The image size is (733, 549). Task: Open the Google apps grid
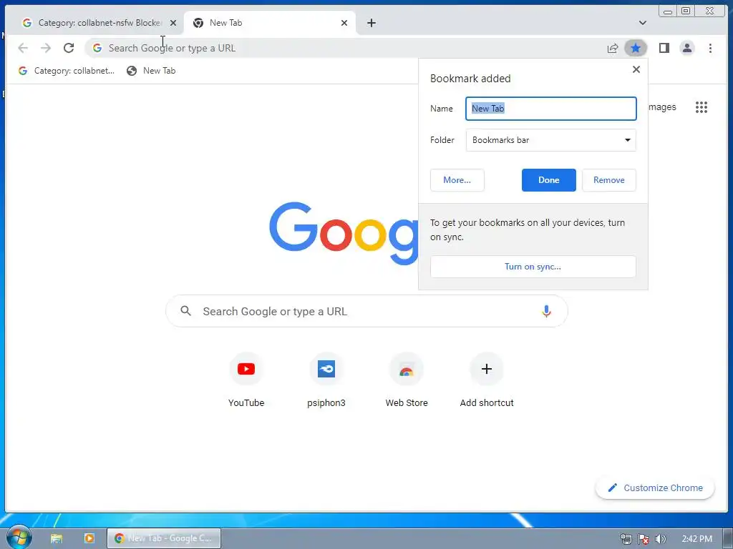(x=701, y=107)
